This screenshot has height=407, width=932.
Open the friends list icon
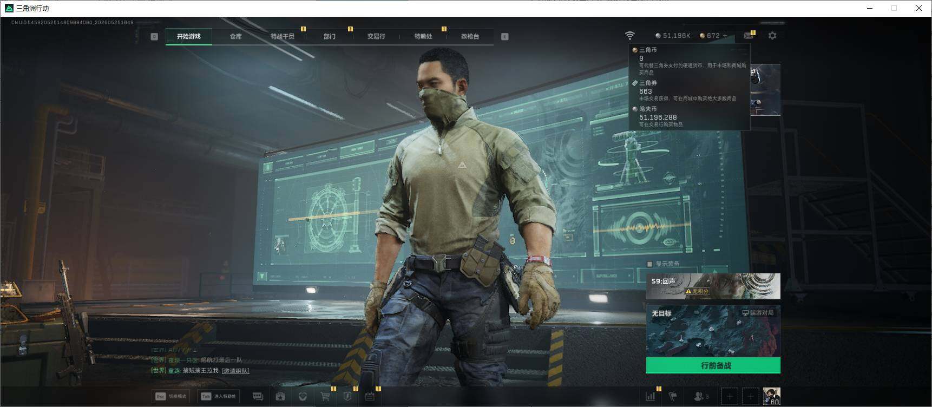[701, 397]
